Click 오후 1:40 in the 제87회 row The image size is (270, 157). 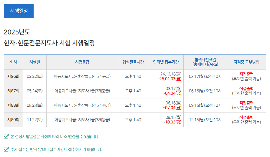pyautogui.click(x=133, y=91)
